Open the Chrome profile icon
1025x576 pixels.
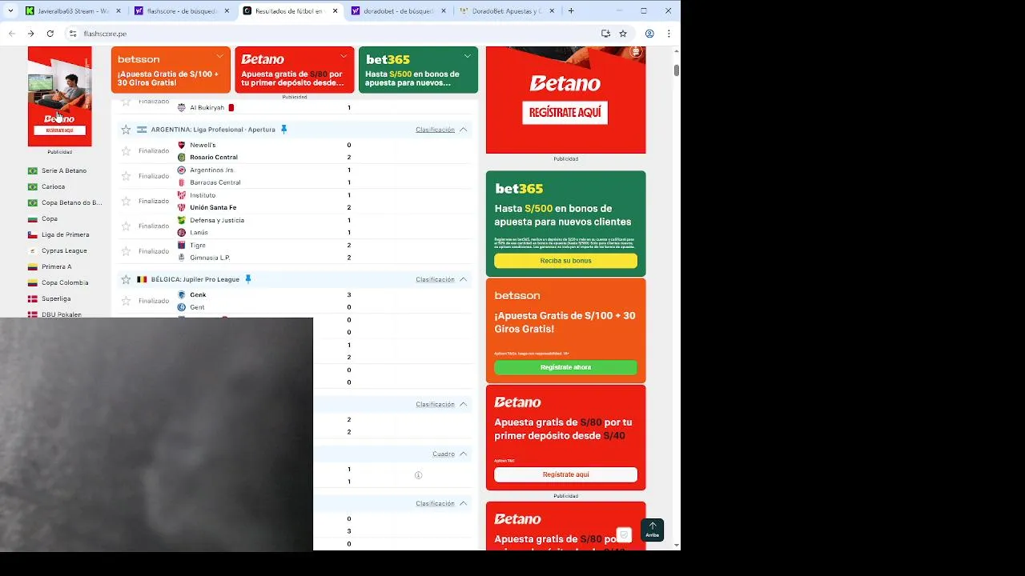tap(649, 34)
